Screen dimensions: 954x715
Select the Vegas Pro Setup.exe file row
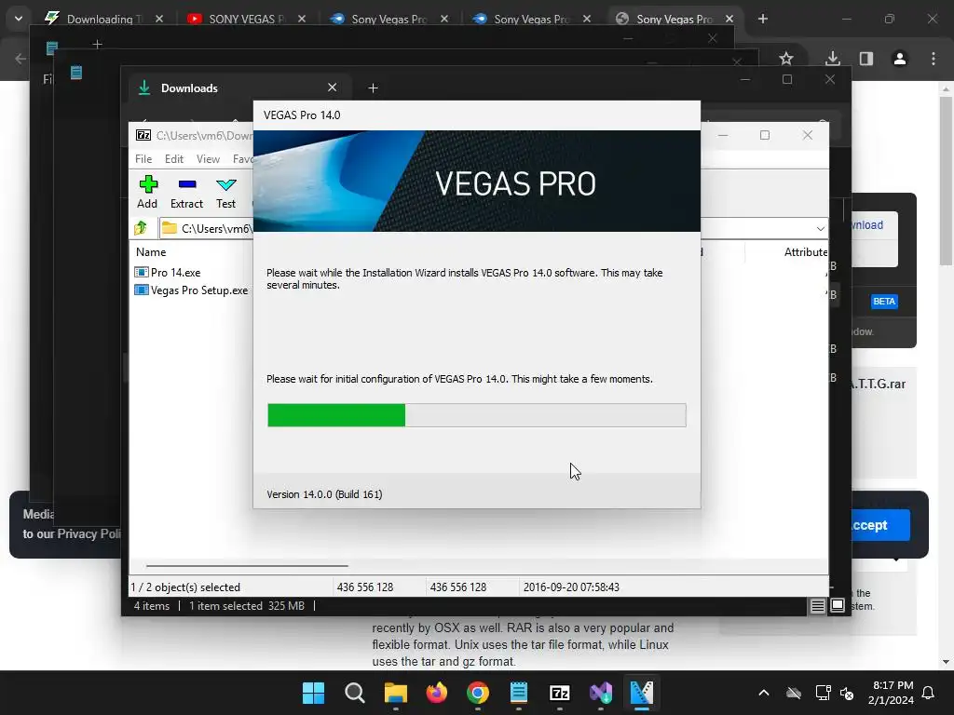tap(192, 290)
